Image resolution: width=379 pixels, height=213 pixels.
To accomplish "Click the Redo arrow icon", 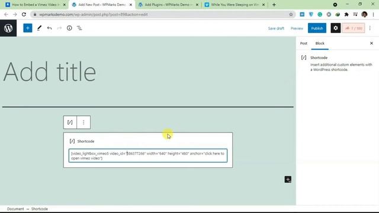I will [59, 28].
